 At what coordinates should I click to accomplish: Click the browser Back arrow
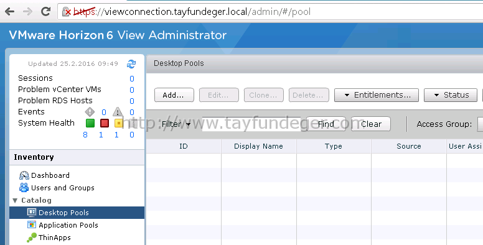[x=10, y=12]
